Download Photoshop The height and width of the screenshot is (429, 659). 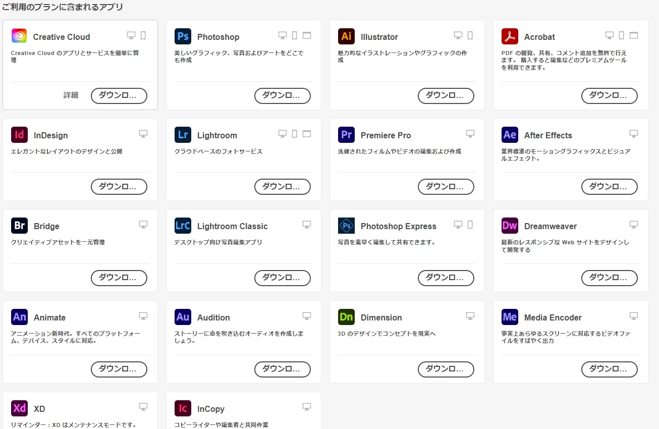[x=283, y=96]
